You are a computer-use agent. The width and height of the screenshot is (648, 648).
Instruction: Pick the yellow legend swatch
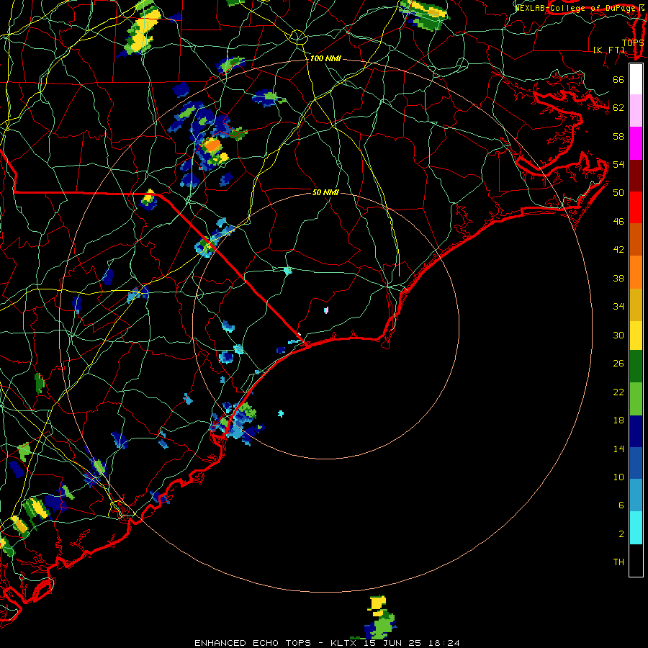click(636, 336)
